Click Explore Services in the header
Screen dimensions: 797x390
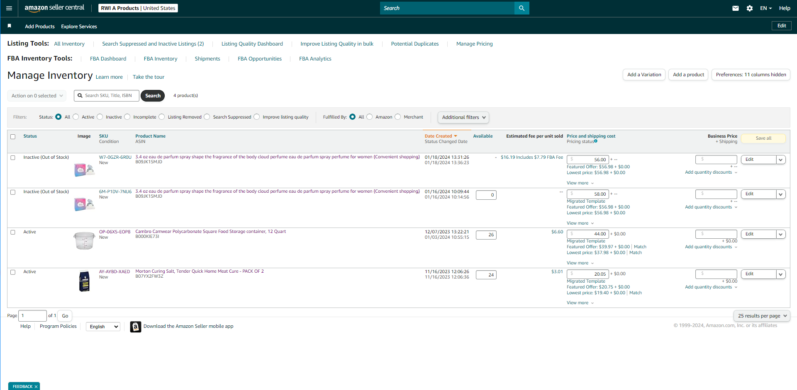coord(79,27)
